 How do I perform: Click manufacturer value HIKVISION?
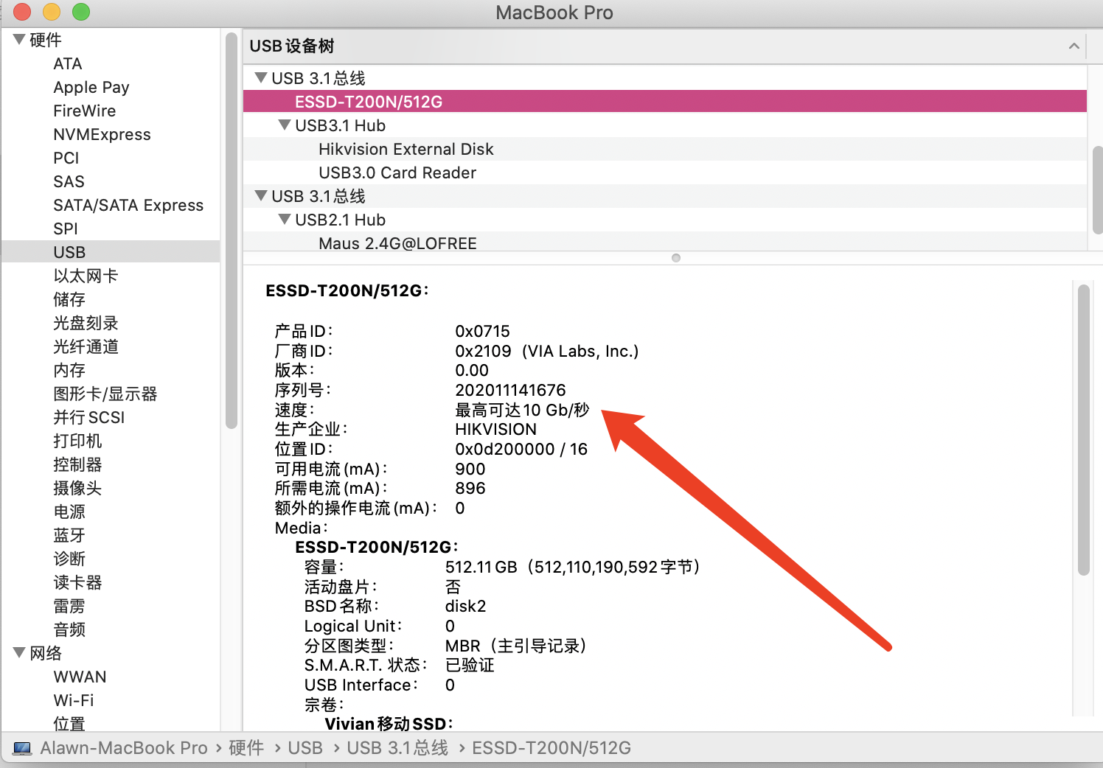(495, 429)
